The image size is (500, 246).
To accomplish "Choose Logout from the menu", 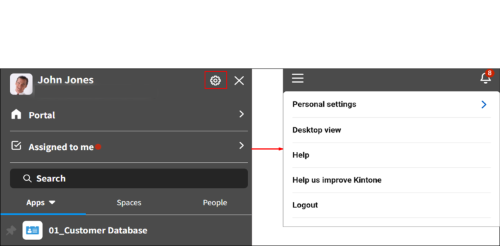I will click(x=305, y=205).
